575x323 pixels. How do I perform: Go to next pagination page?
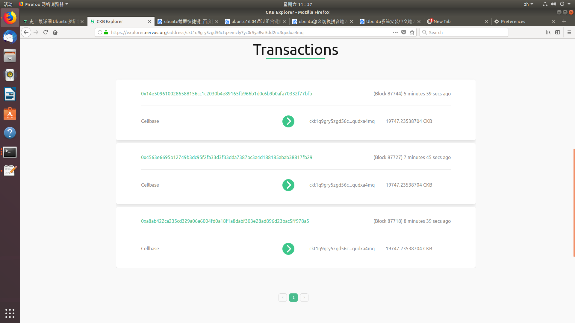pos(304,297)
